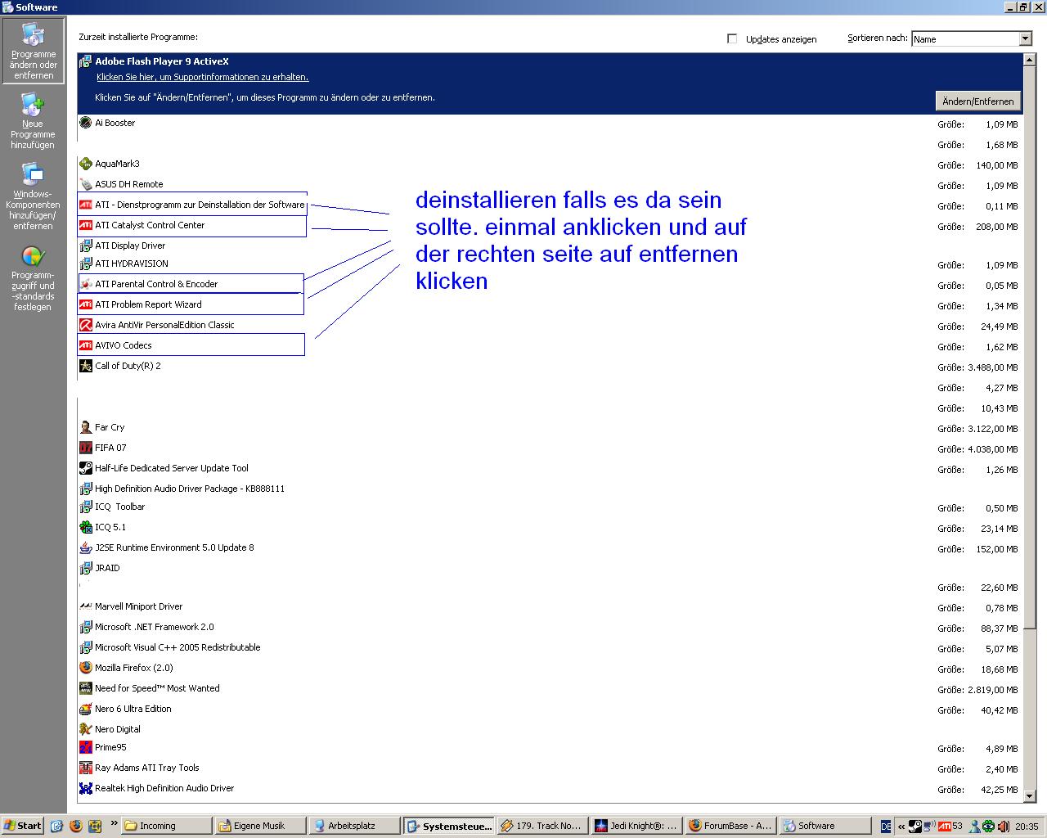The width and height of the screenshot is (1047, 838).
Task: Select the Realtek High Definition Audio Driver icon
Action: 86,788
